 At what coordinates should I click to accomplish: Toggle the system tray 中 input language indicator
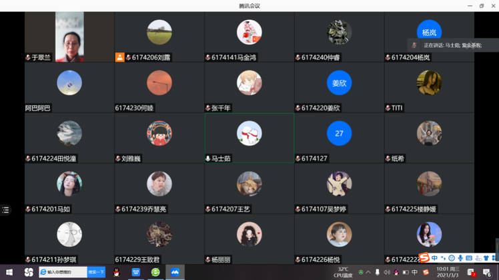(x=415, y=272)
